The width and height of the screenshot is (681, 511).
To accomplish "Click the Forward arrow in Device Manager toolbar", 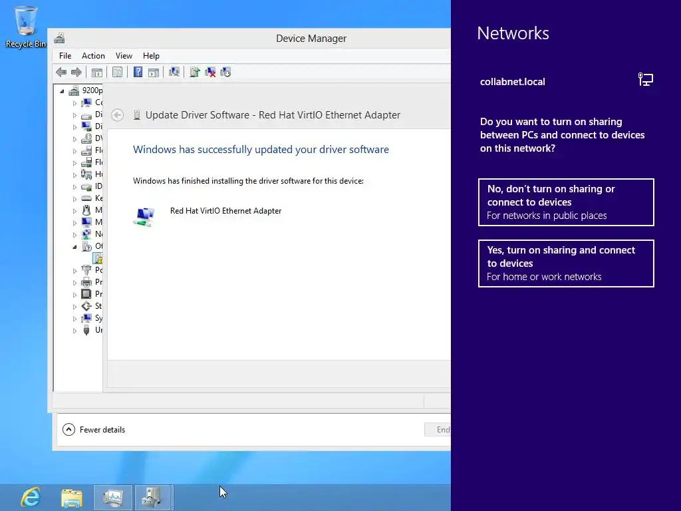I will (76, 72).
